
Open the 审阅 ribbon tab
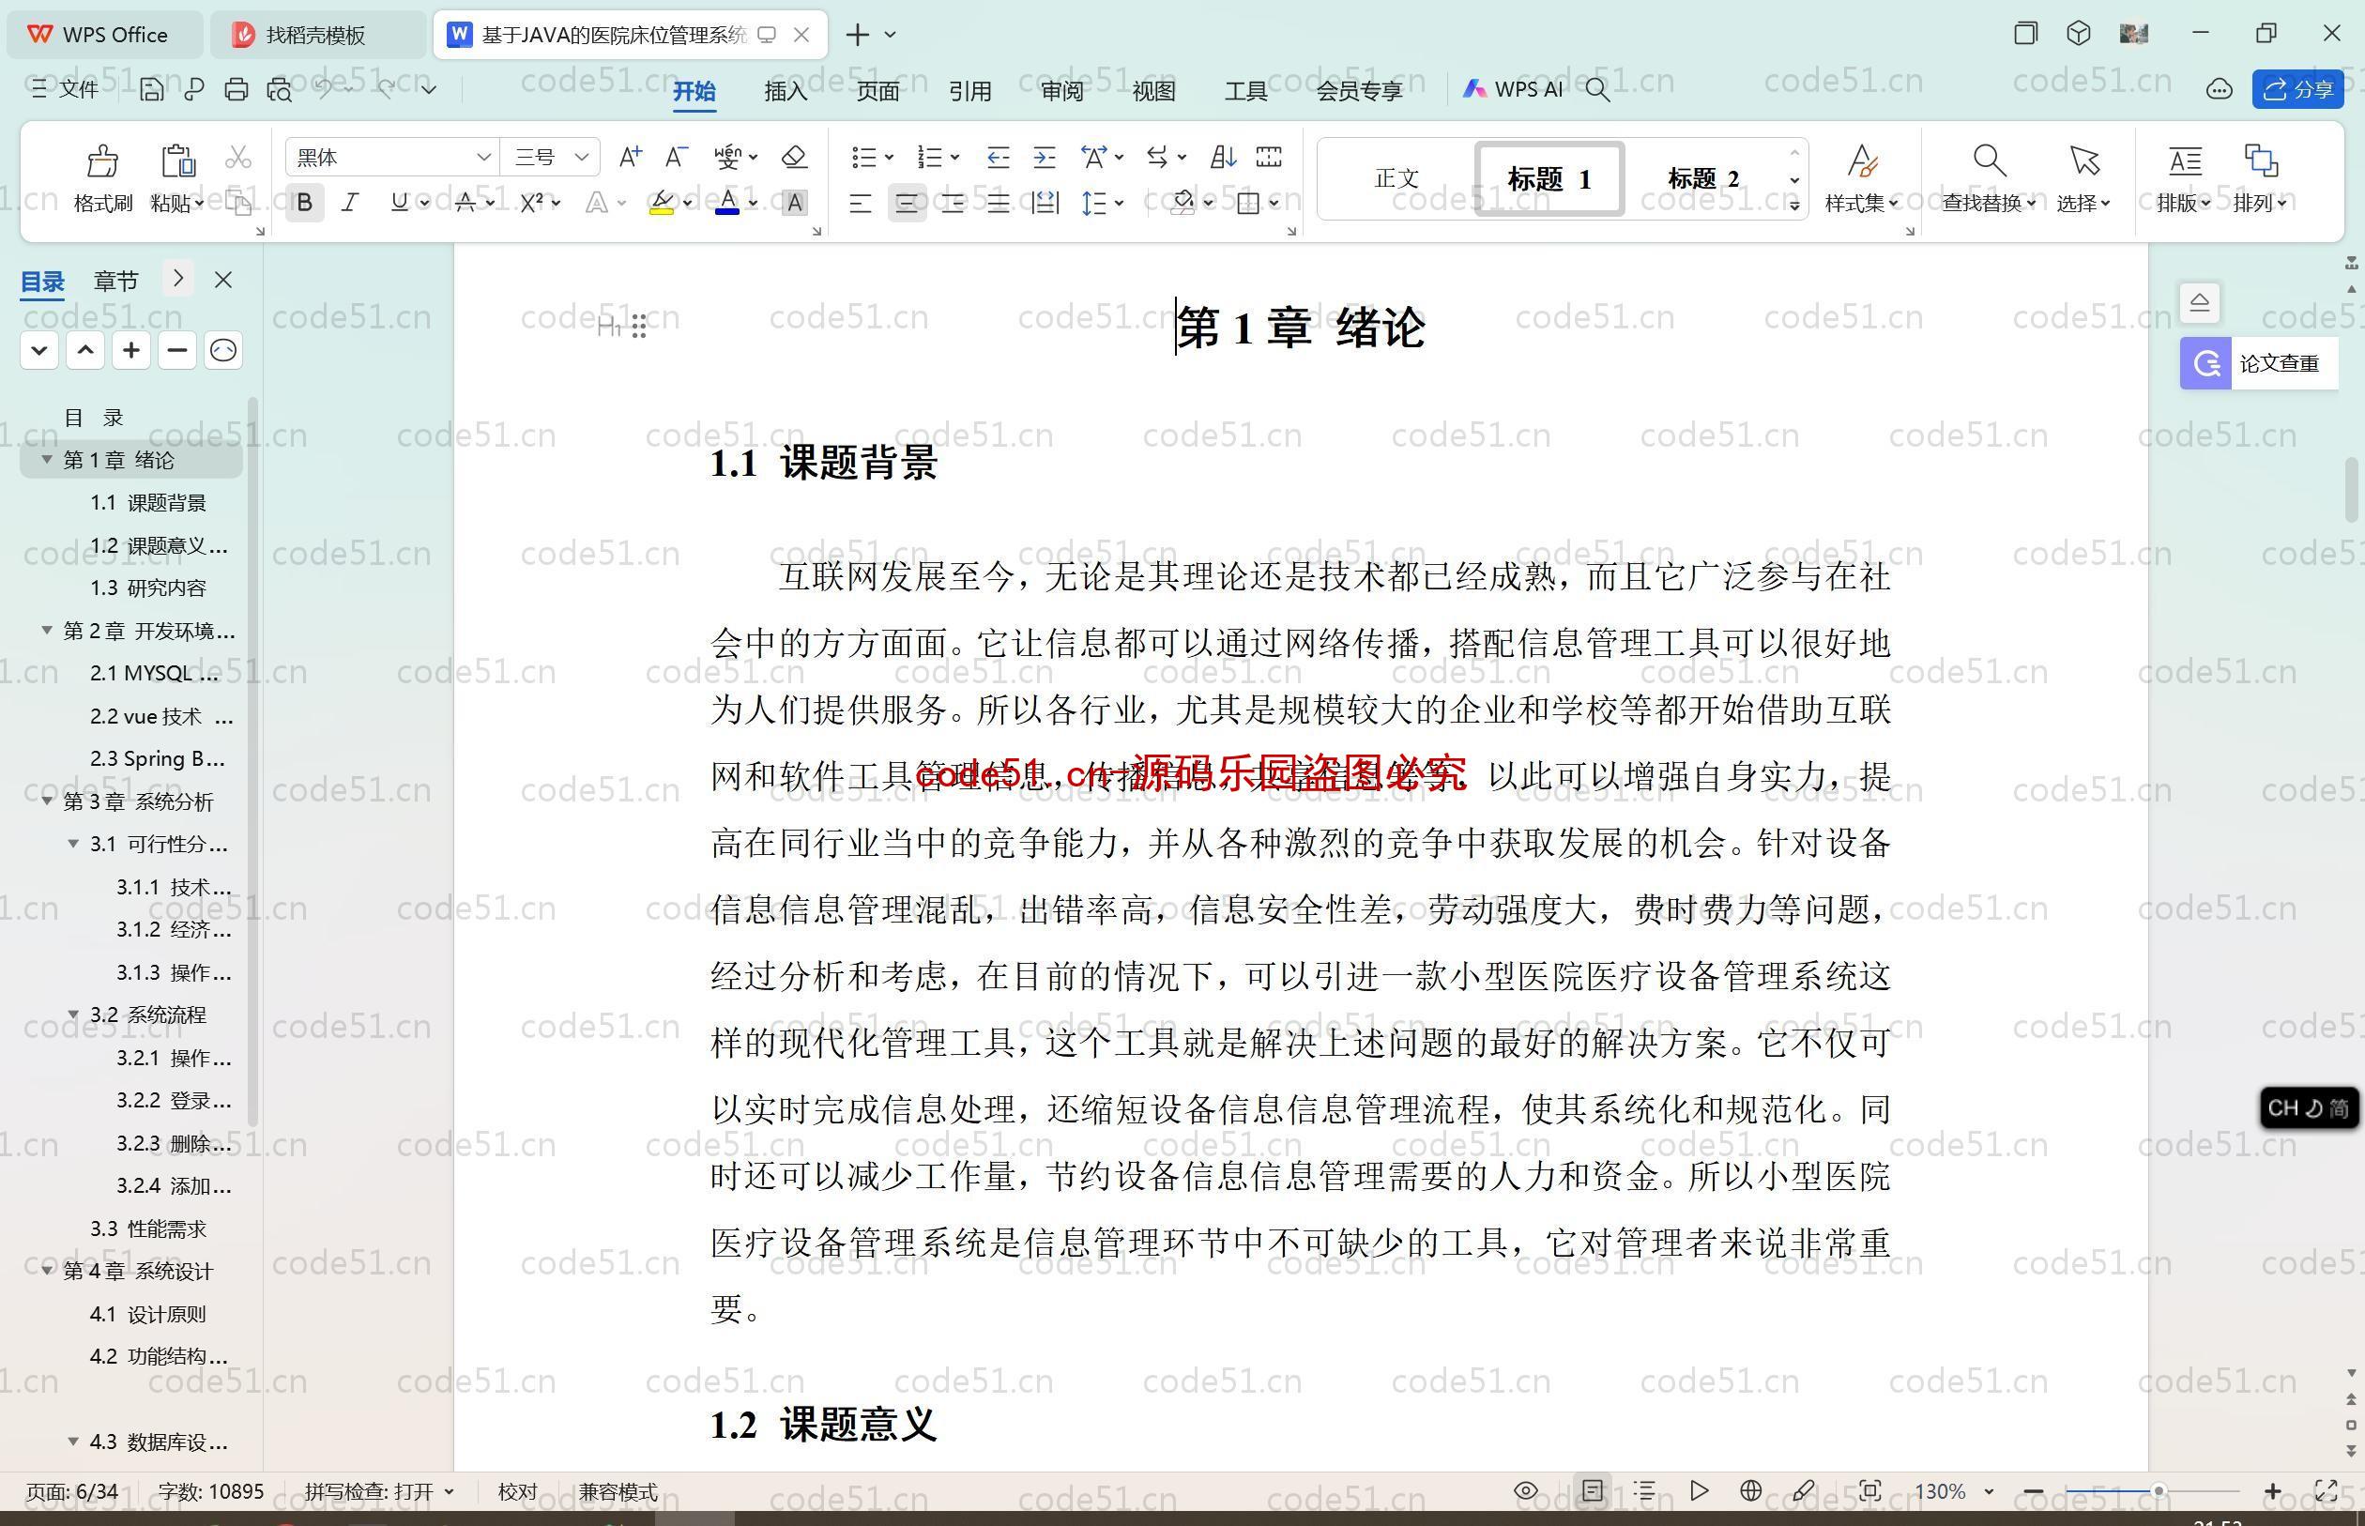(1062, 90)
